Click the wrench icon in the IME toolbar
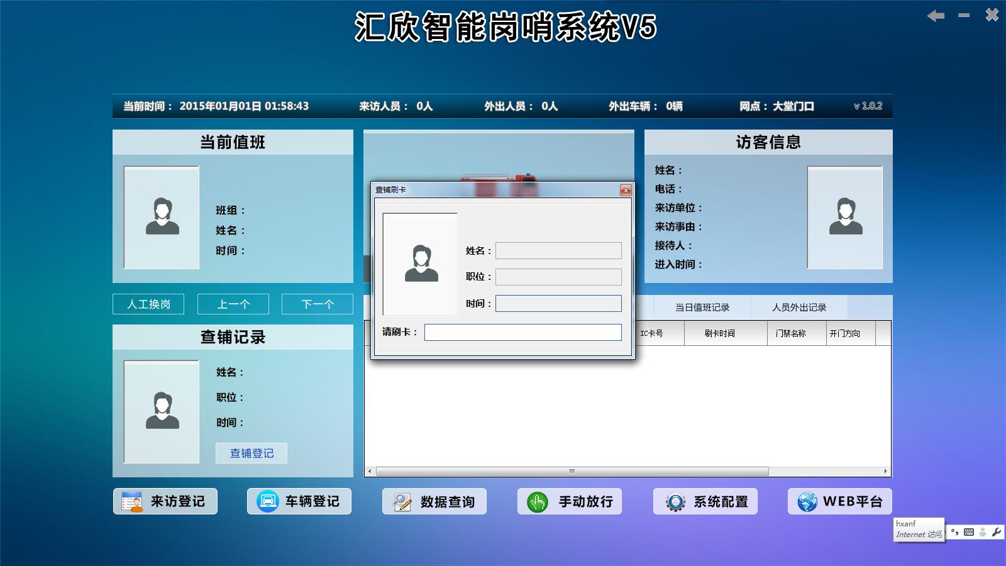This screenshot has height=566, width=1006. (x=997, y=532)
